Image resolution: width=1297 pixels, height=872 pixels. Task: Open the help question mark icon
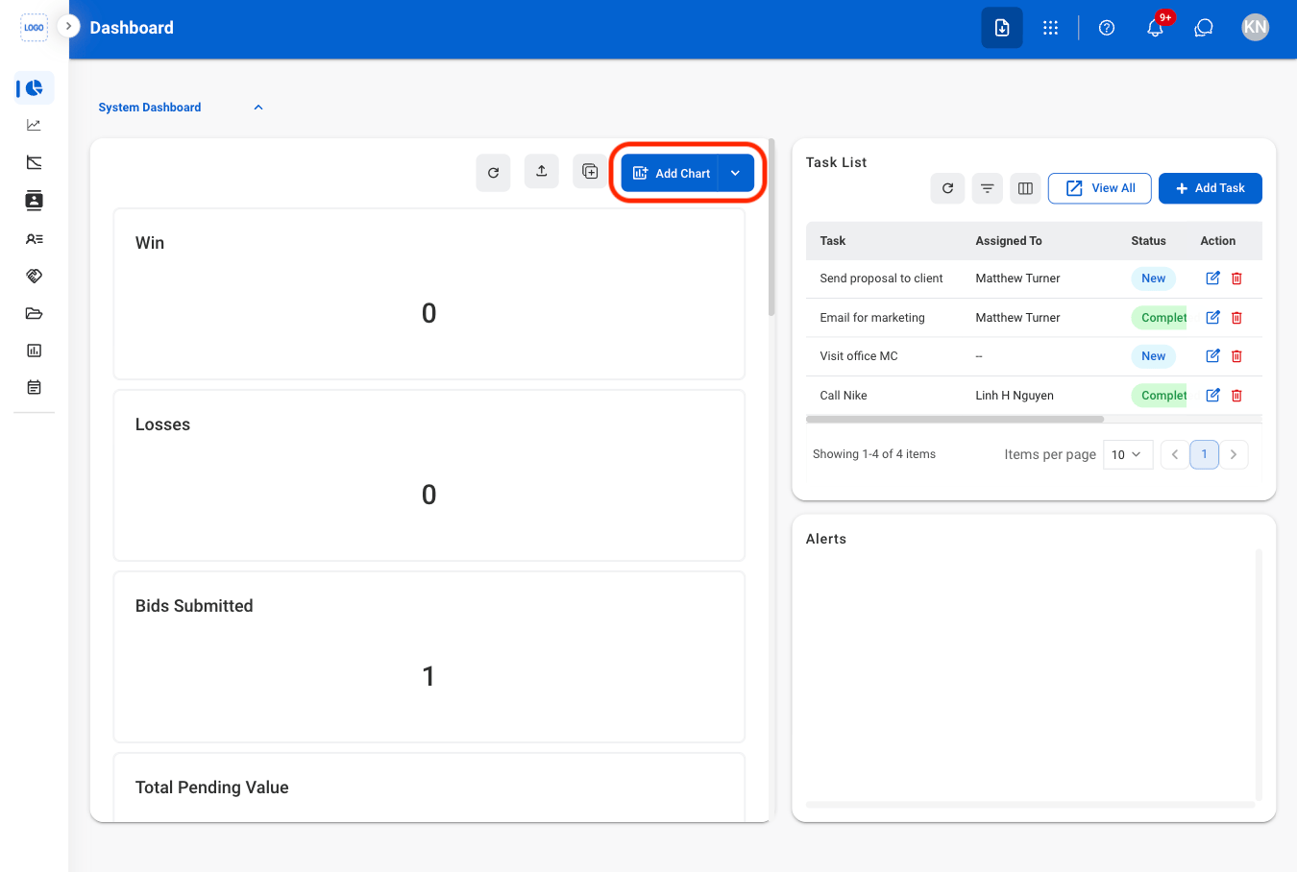coord(1107,28)
